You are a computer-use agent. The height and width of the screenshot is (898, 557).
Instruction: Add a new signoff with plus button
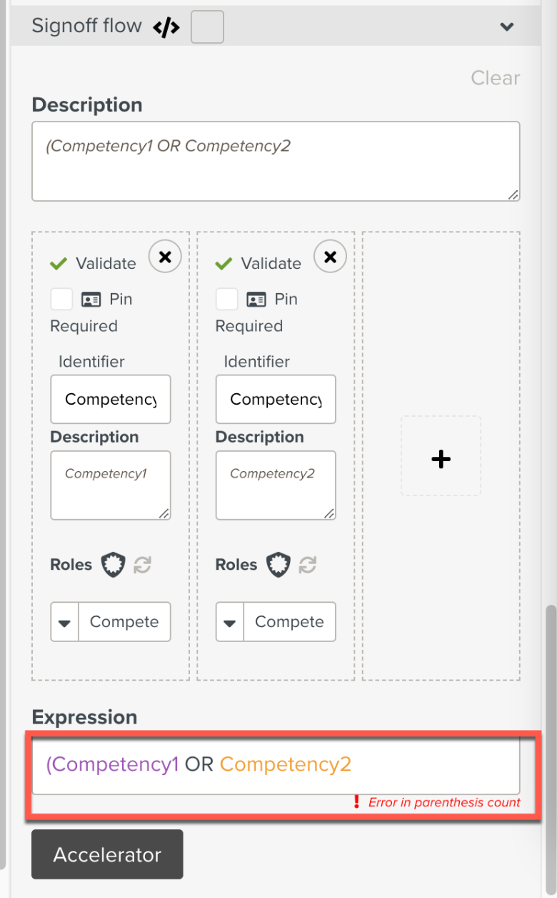click(x=441, y=458)
